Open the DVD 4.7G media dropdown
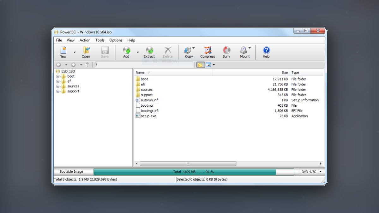 click(x=311, y=172)
